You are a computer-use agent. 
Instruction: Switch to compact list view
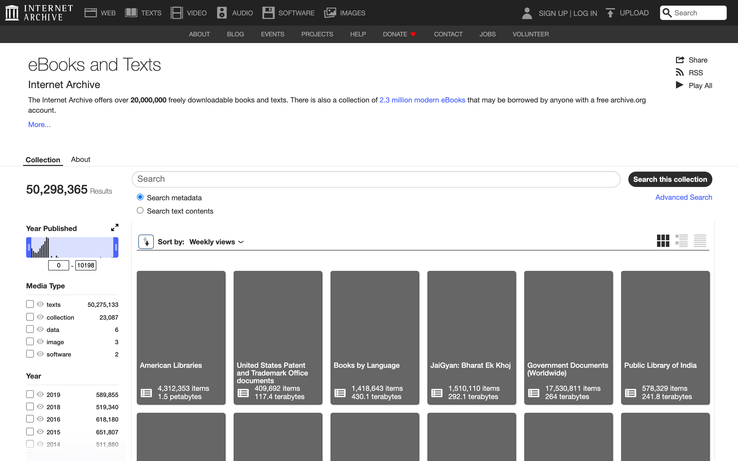click(700, 240)
